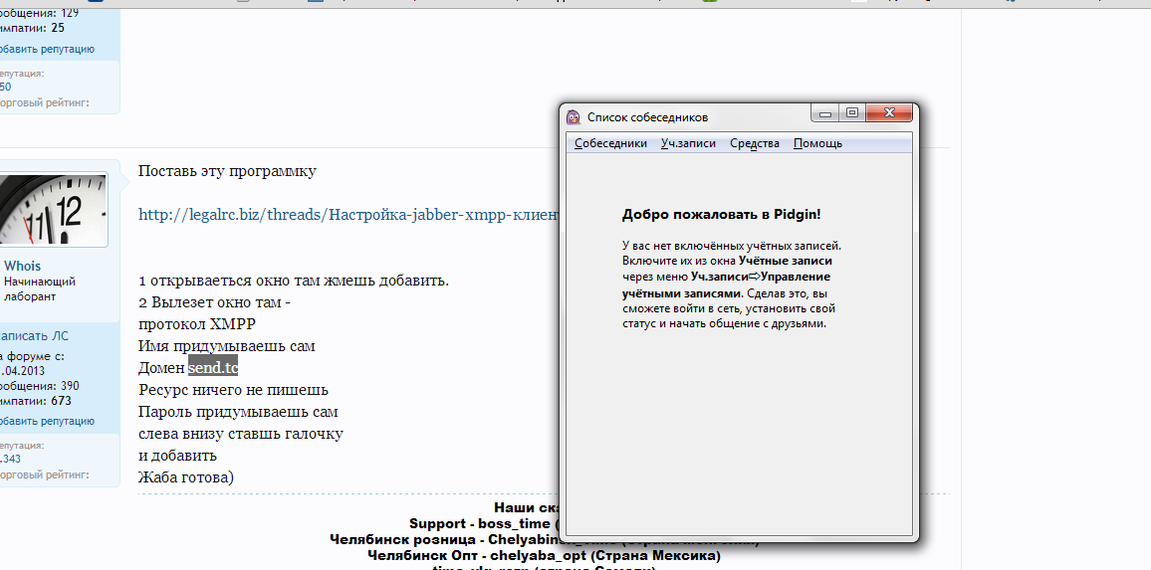Open the Уч.записи menu in Pidgin
Screen dimensions: 1151x570
(x=688, y=143)
